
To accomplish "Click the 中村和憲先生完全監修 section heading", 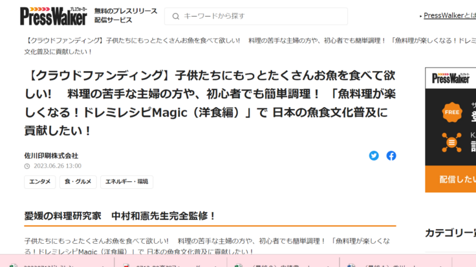I will tap(120, 215).
